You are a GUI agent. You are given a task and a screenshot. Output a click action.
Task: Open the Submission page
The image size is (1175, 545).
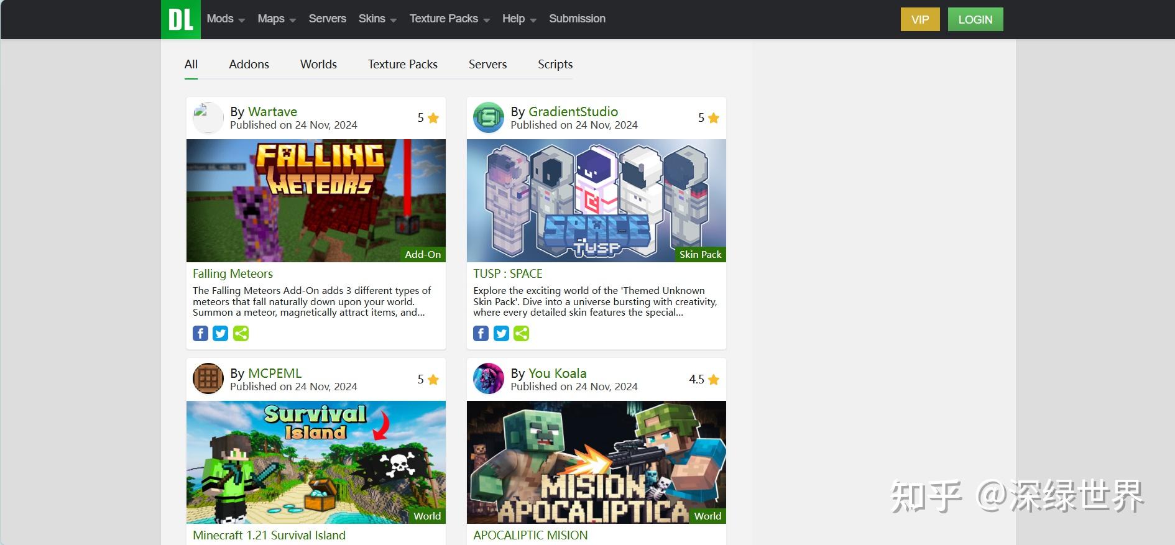[x=577, y=19]
